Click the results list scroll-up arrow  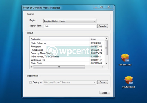(x=106, y=38)
